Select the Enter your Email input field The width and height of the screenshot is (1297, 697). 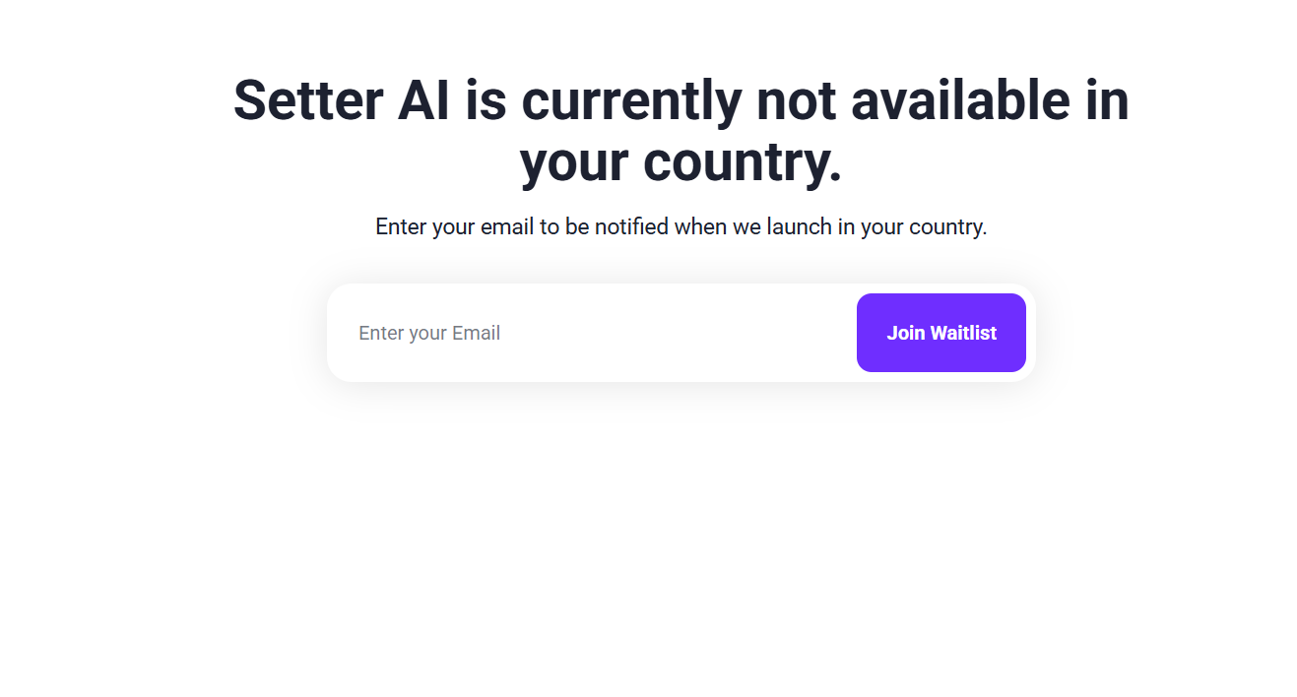coord(542,333)
